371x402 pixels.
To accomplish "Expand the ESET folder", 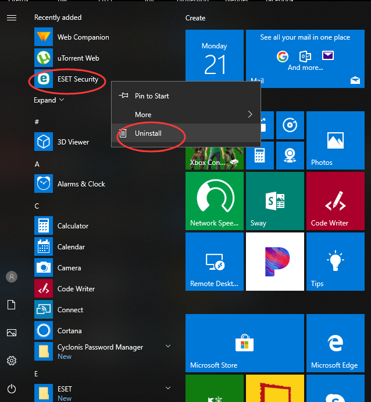I will coord(168,388).
